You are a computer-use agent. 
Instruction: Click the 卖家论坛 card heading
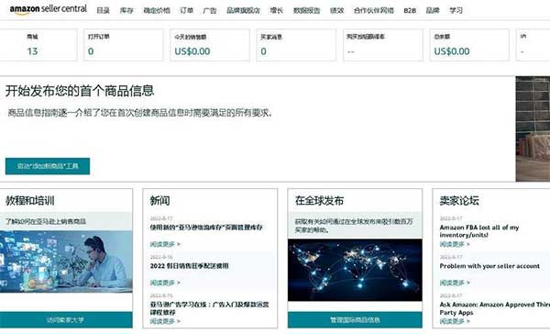459,201
